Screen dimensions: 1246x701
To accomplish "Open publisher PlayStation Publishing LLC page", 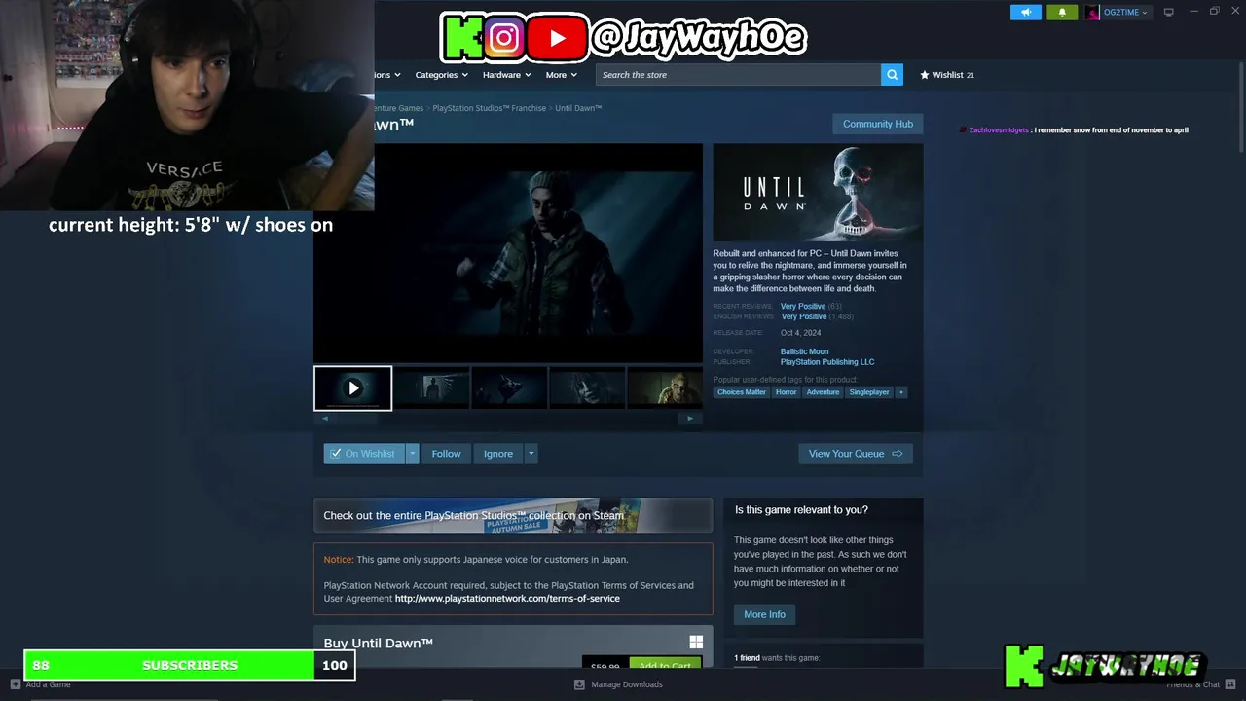I will coord(827,362).
